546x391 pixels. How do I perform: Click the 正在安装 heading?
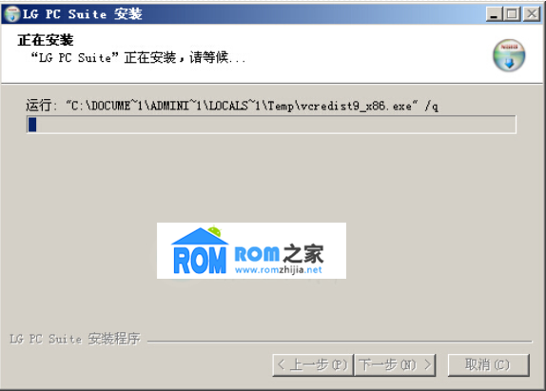point(46,40)
